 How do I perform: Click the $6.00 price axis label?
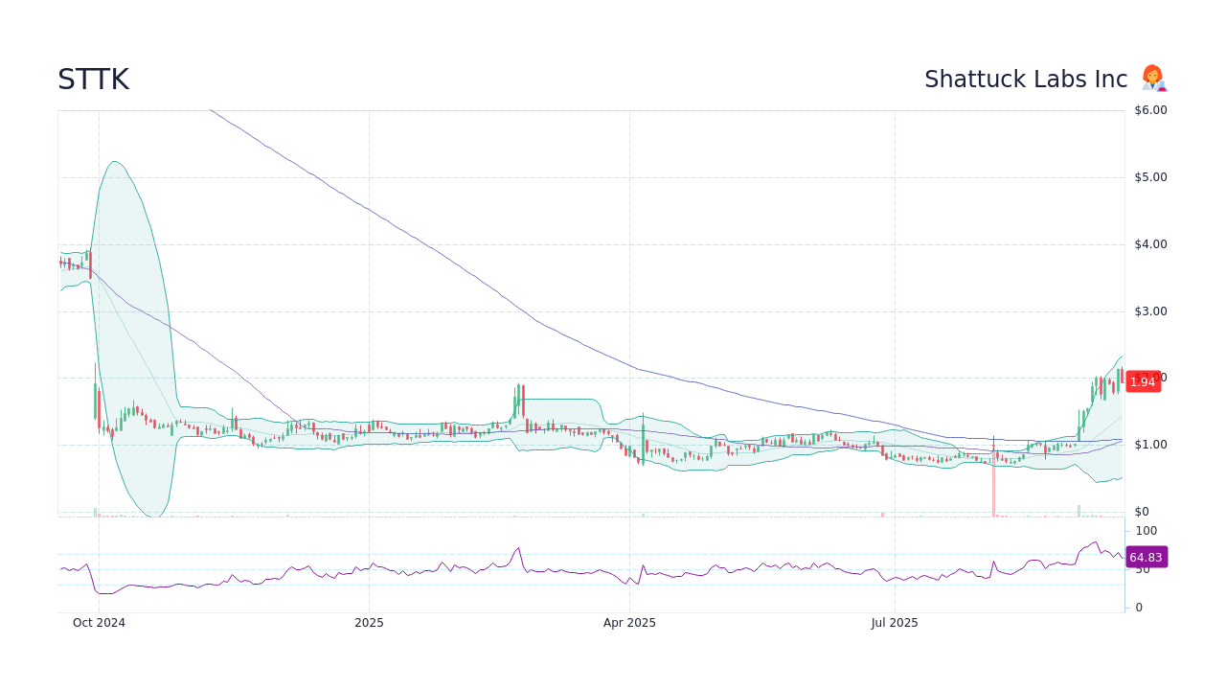(1148, 109)
